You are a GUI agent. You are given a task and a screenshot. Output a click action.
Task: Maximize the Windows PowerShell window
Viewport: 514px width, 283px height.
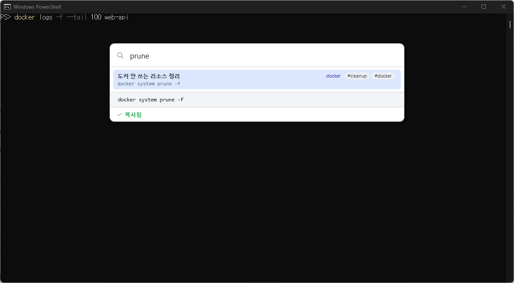tap(484, 7)
